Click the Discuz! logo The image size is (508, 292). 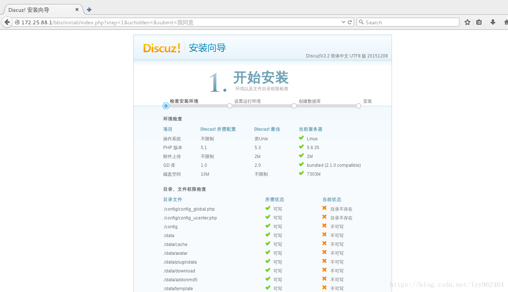162,48
